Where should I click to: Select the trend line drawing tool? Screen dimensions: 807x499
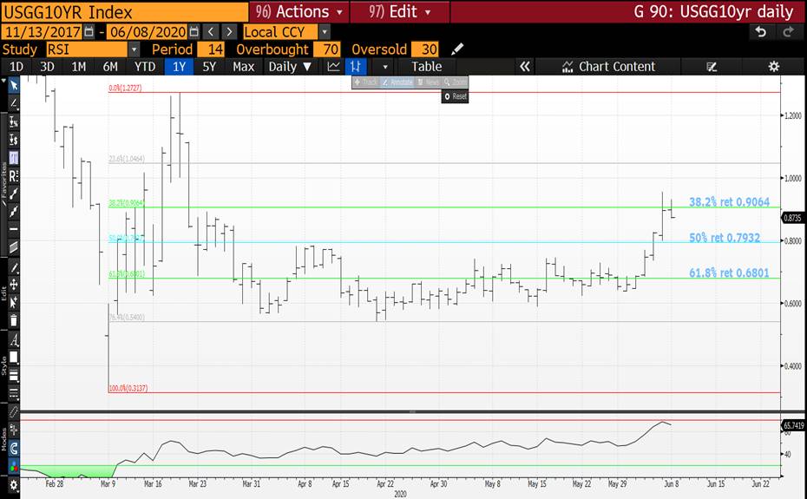[x=14, y=103]
